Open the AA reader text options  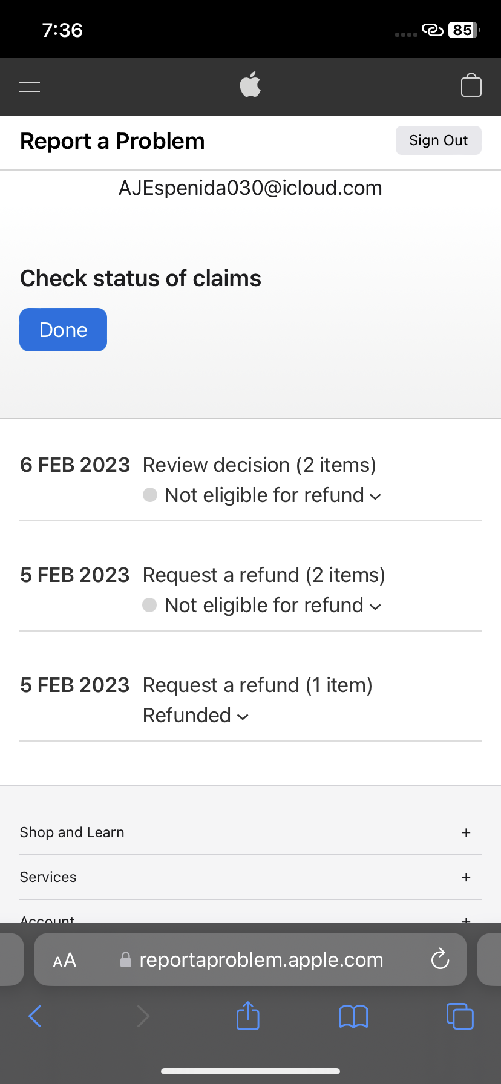65,960
